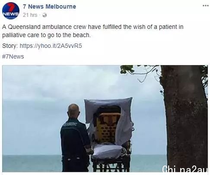The image size is (210, 175).
Task: Click the globe public-audience icon
Action: pyautogui.click(x=45, y=15)
